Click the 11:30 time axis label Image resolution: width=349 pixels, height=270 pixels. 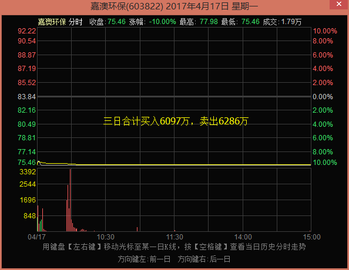tap(174, 237)
